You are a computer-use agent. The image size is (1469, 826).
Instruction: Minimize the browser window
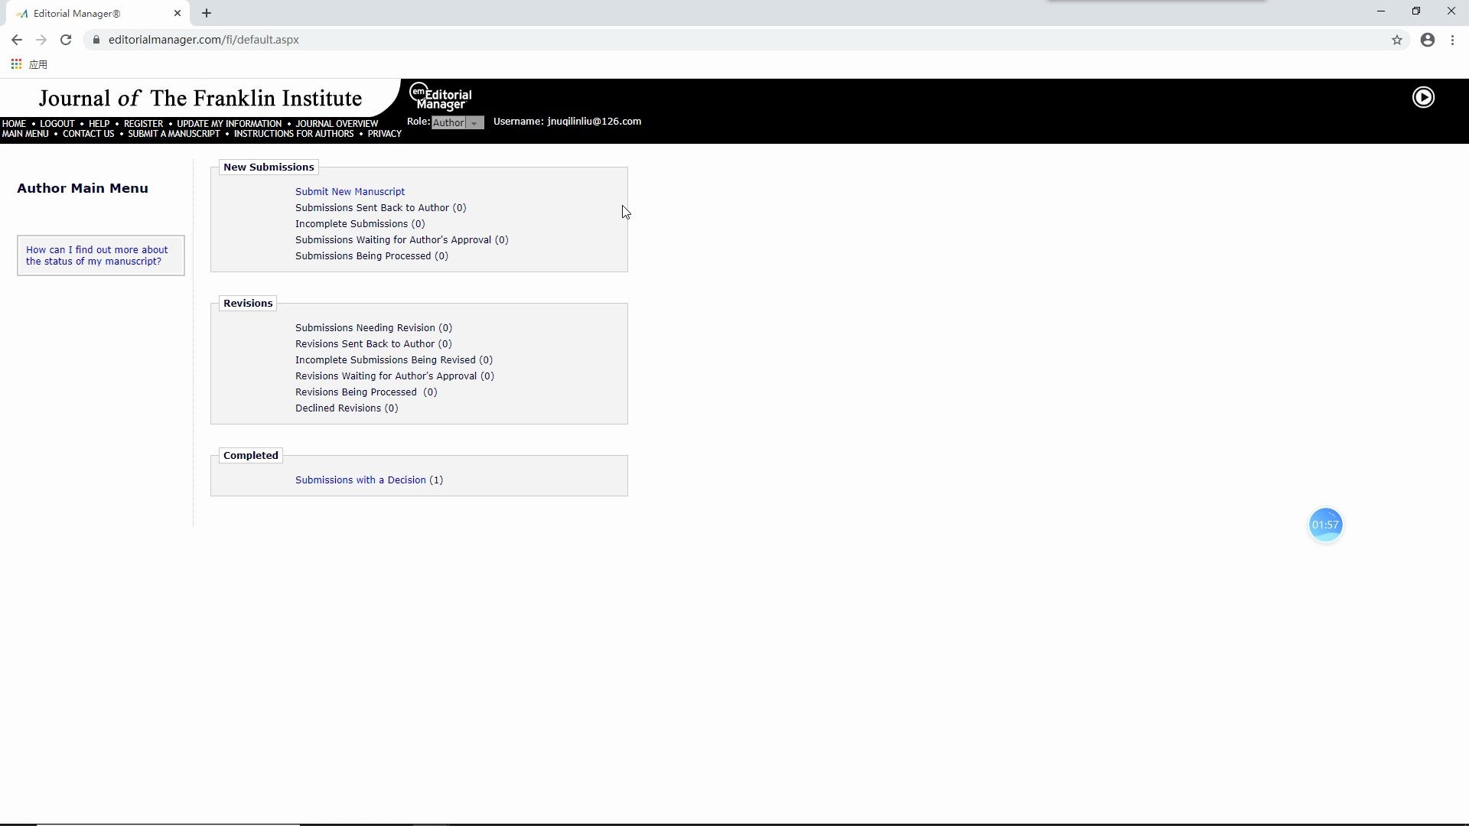click(x=1381, y=11)
